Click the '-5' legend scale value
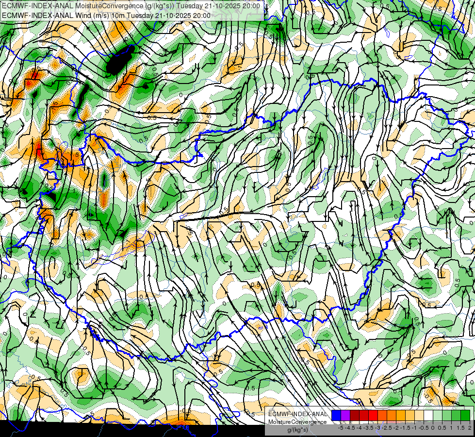This screenshot has height=437, width=475. point(341,428)
